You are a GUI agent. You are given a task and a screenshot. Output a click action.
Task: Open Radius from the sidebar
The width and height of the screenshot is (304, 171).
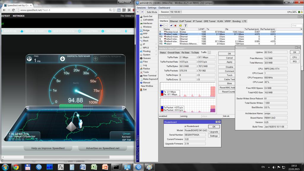tap(146, 69)
